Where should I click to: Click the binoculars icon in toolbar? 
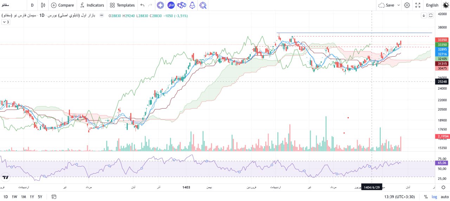[x=181, y=5]
